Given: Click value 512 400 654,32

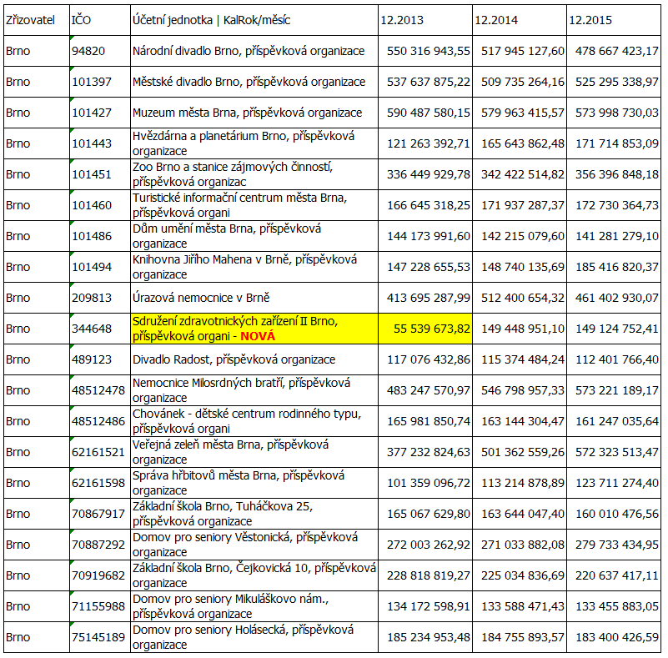Looking at the screenshot, I should pyautogui.click(x=520, y=298).
